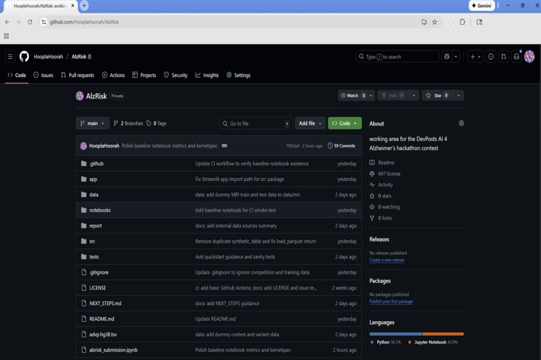
Task: Open the app folder
Action: [x=93, y=179]
